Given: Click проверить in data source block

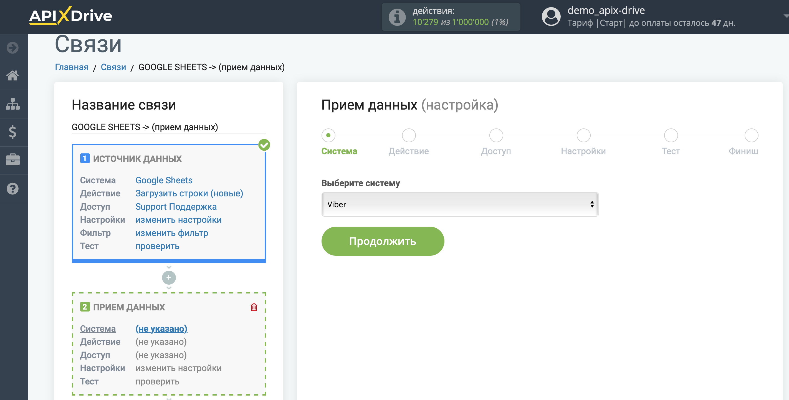Looking at the screenshot, I should pyautogui.click(x=157, y=246).
